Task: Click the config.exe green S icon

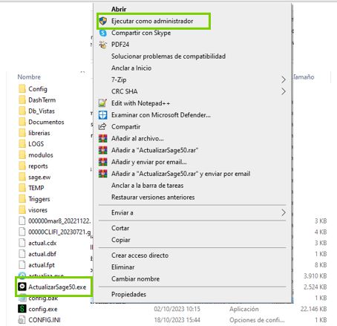Action: coord(22,309)
